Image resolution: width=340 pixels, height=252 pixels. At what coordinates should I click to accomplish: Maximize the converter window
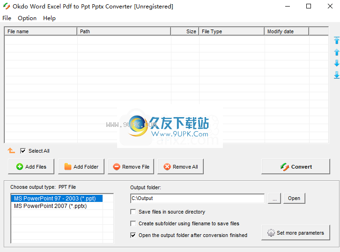(x=309, y=6)
